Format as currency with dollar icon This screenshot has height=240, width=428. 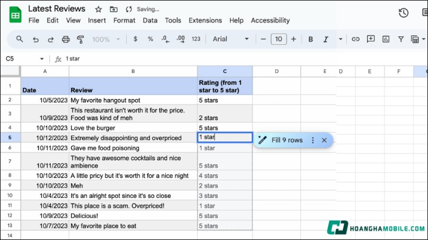pos(135,39)
